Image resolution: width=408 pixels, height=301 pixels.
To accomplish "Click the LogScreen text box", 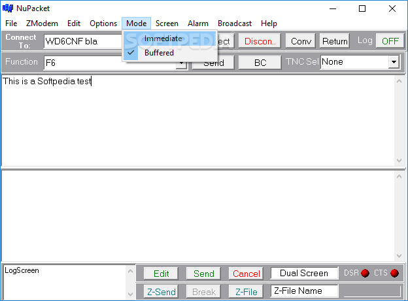I will click(65, 283).
